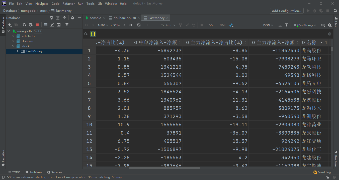The width and height of the screenshot is (339, 180).
Task: Open the Tx: Auto transaction mode dropdown
Action: 168,25
